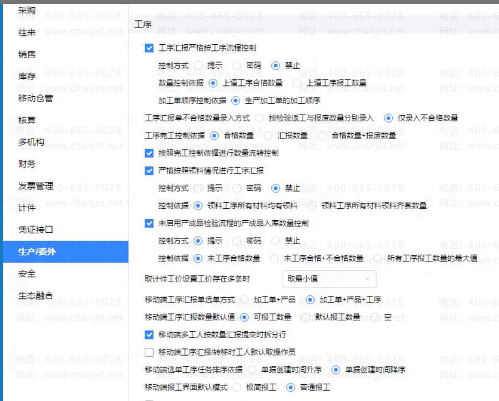499x401 pixels.
Task: Select 提示 under 领料情况 control mode
Action: pyautogui.click(x=198, y=189)
